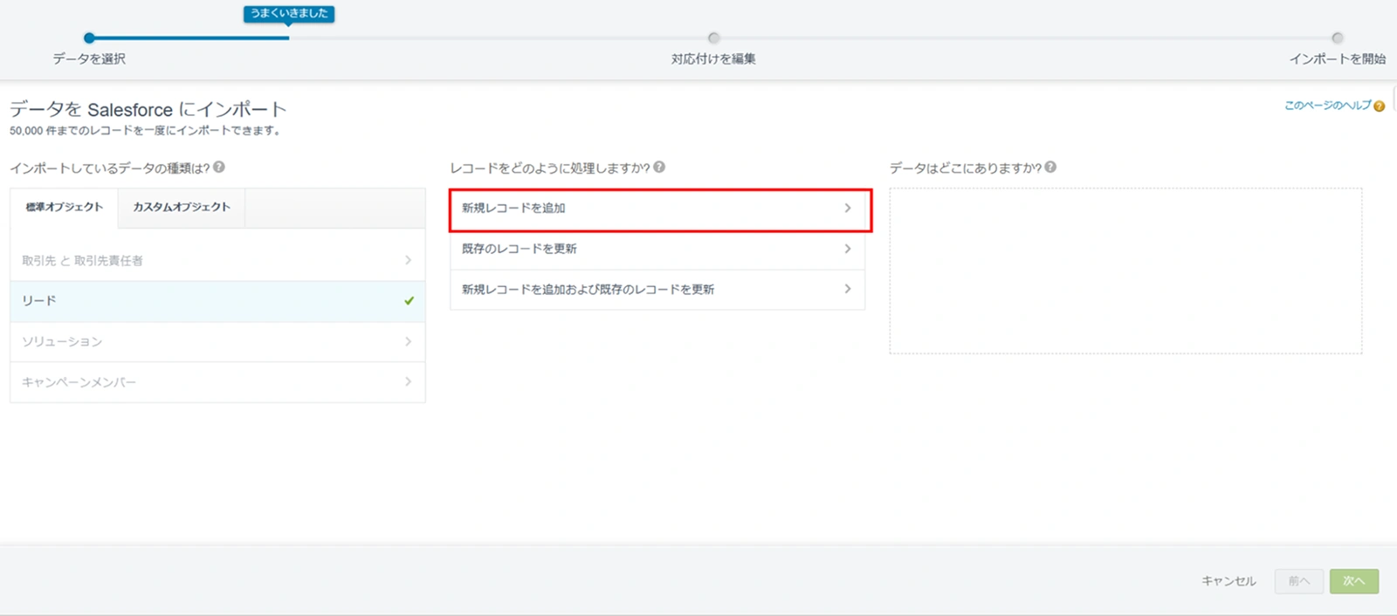Screen dimensions: 1397x616
Task: Select リード object row
Action: (x=217, y=301)
